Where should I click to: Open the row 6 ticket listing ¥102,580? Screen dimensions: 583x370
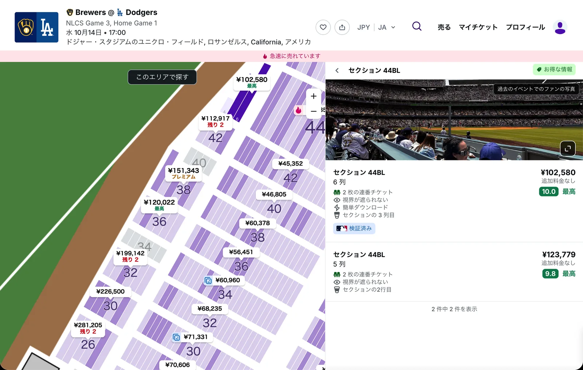point(454,201)
